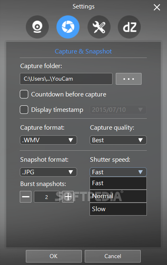Confirm settings with OK button
Screen dimensions: 167x265
(54, 256)
